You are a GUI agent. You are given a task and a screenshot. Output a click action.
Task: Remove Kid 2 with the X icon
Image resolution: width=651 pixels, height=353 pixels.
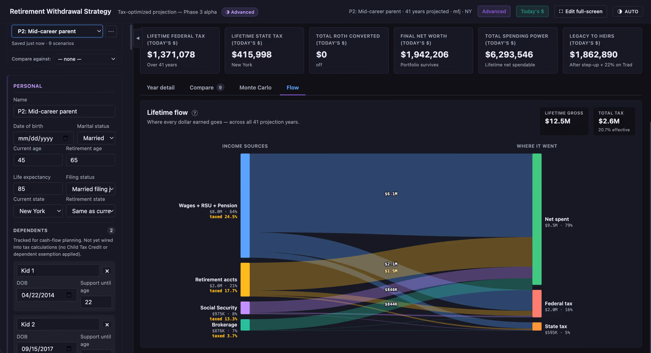107,325
